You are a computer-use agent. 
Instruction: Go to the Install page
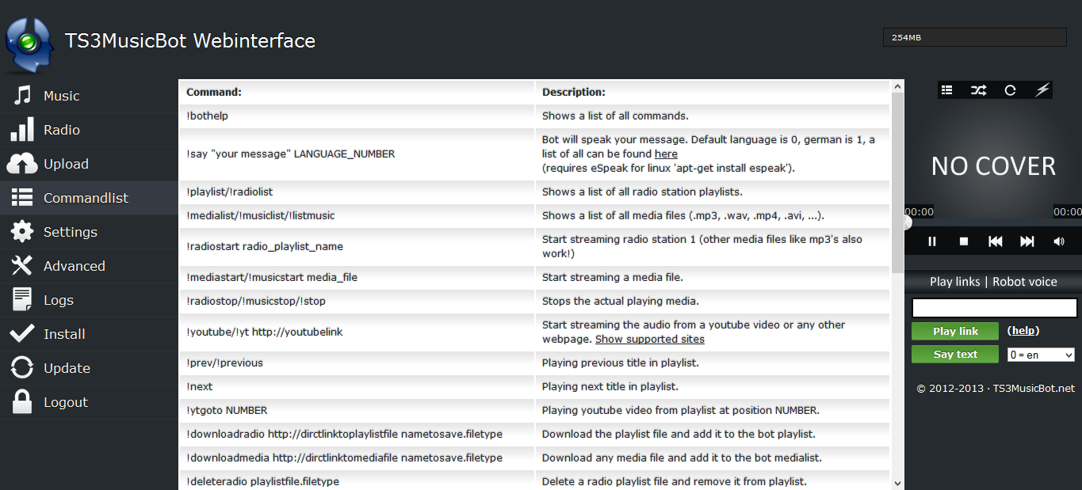(89, 334)
